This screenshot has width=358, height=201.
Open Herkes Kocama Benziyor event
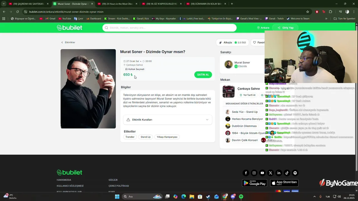(x=244, y=119)
